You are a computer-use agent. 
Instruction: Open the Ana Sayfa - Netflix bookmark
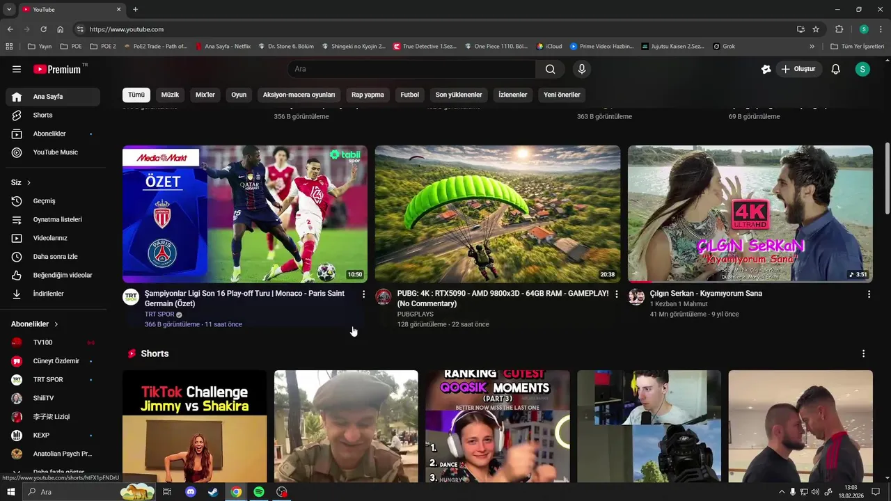223,47
